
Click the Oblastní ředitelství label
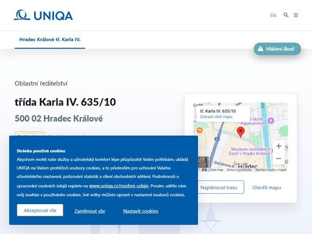41,83
